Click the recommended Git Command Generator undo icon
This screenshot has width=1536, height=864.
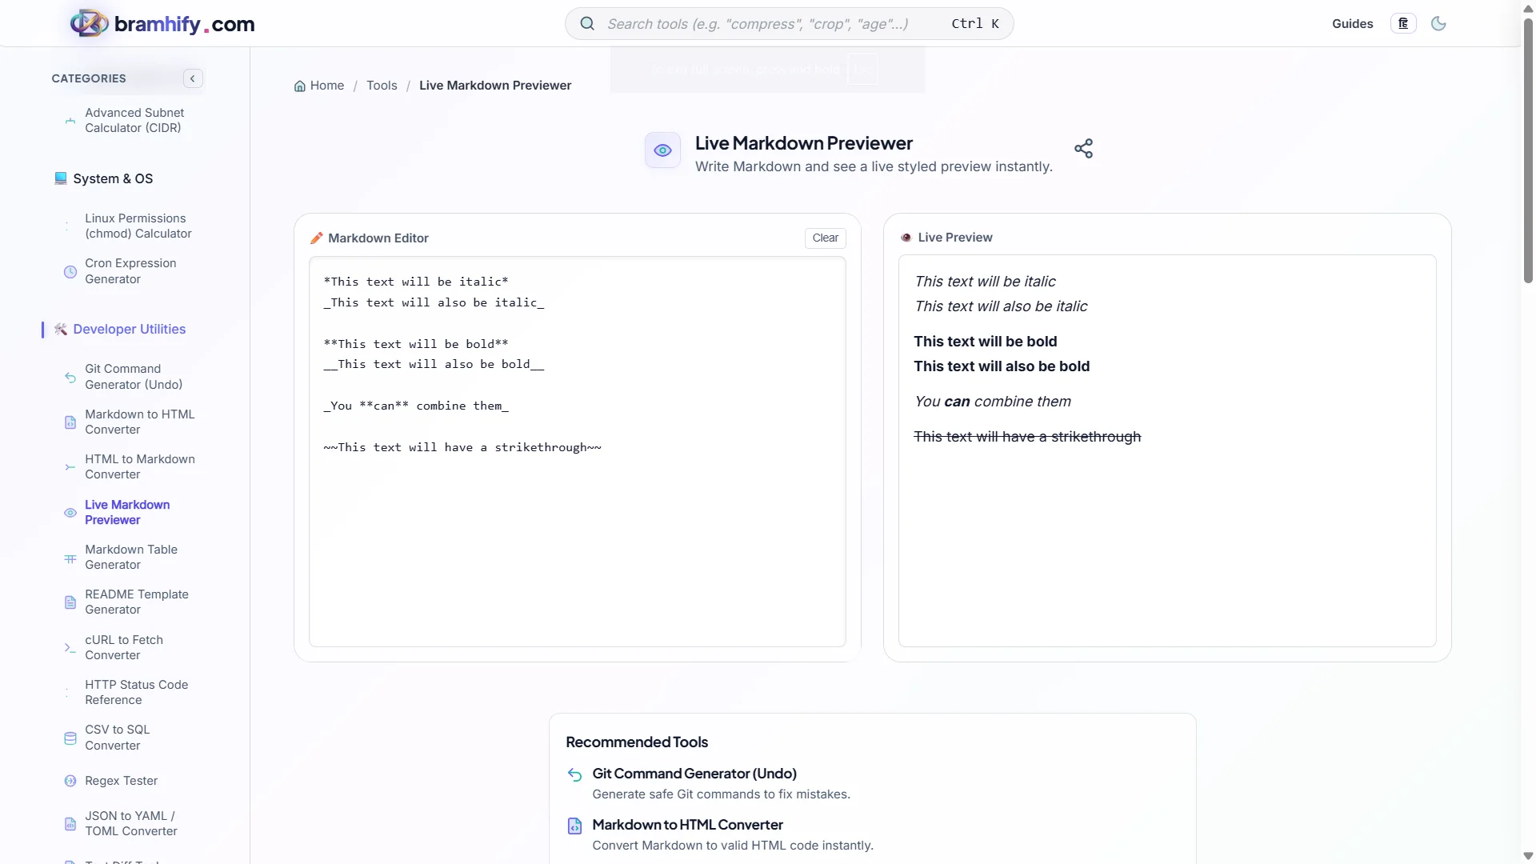[x=574, y=774]
